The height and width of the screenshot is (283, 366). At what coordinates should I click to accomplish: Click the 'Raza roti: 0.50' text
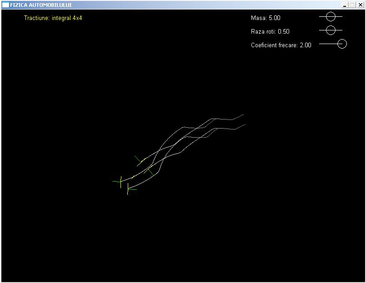tap(270, 31)
